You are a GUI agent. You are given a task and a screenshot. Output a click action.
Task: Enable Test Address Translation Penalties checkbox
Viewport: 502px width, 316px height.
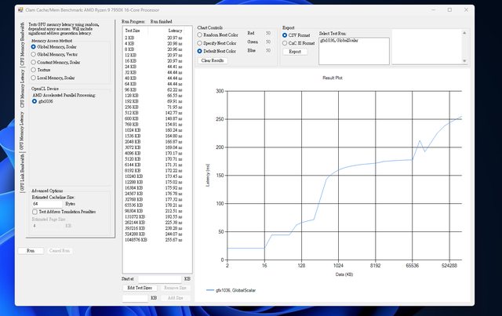(34, 212)
